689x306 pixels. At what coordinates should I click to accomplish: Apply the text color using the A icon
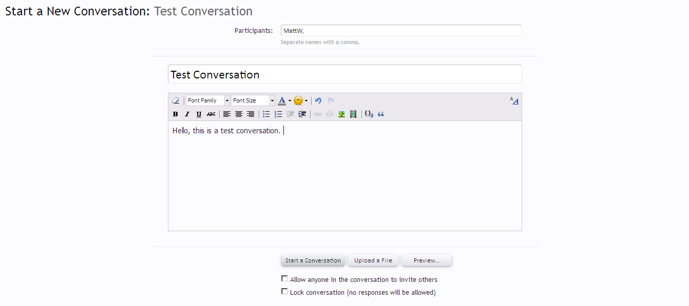tap(282, 100)
